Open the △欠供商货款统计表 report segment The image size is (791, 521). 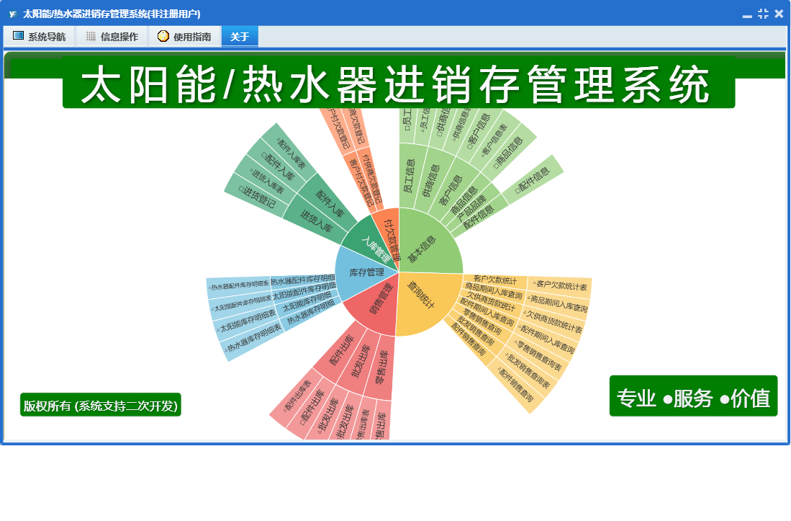pos(553,321)
